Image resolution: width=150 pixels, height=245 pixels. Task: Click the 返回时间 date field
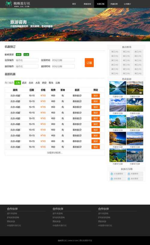pyautogui.click(x=63, y=66)
